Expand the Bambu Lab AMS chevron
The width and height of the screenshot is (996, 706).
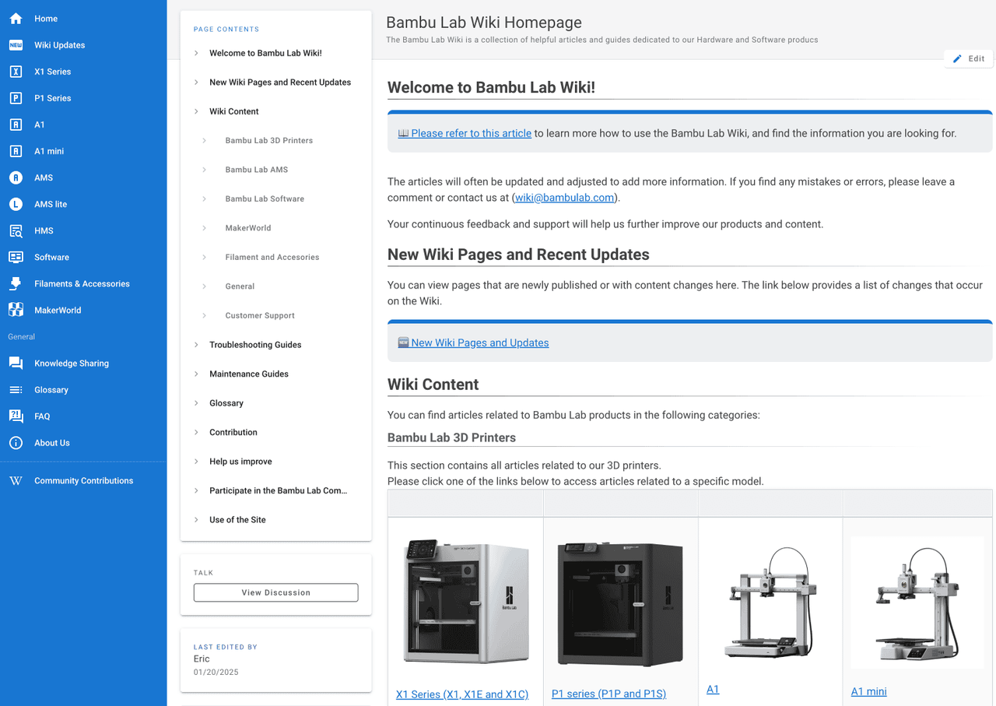coord(205,170)
